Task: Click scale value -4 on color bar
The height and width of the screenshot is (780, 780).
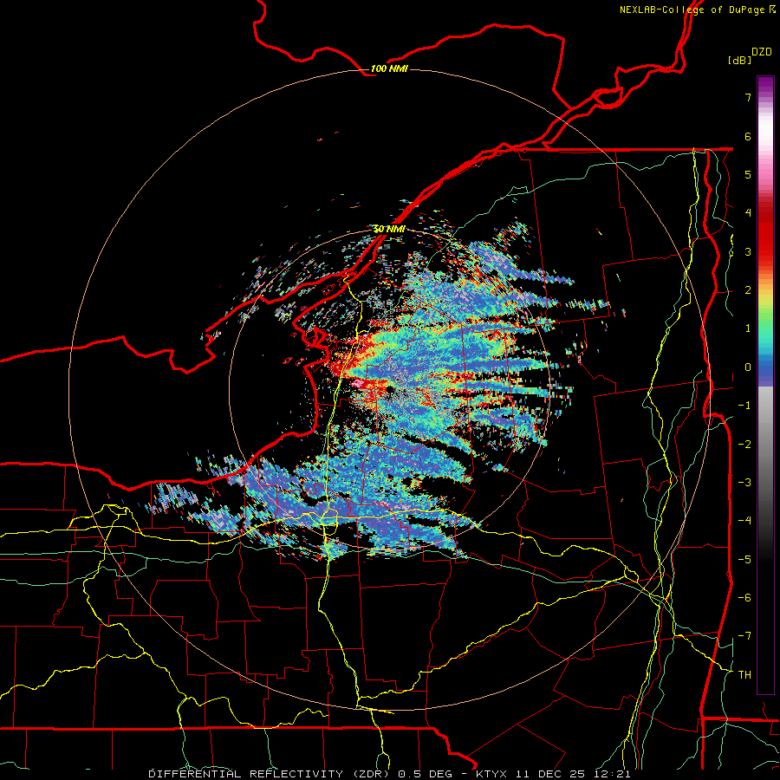Action: (x=744, y=521)
